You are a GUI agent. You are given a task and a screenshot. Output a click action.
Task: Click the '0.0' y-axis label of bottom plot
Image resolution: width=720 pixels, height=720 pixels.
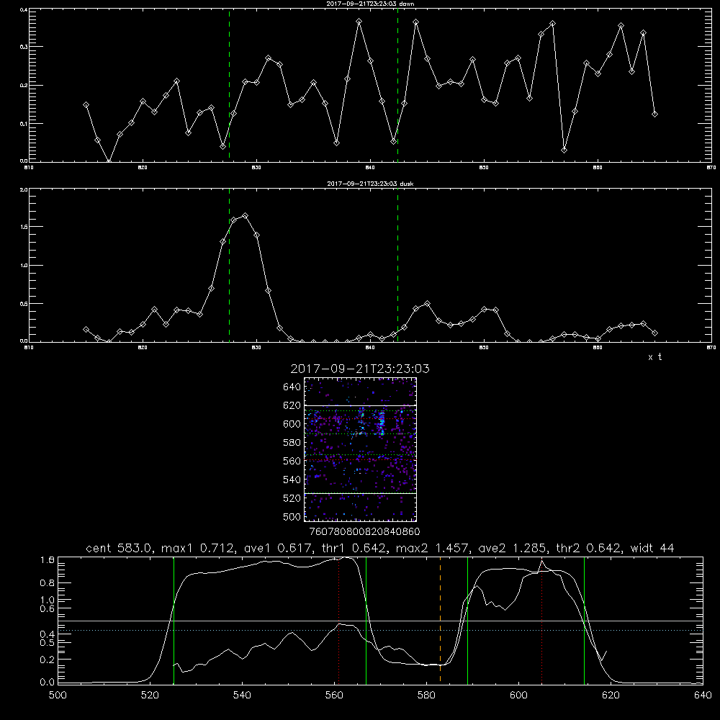pyautogui.click(x=48, y=682)
